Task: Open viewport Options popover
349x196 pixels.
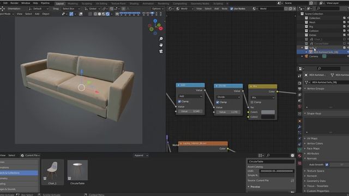Action: coord(158,9)
